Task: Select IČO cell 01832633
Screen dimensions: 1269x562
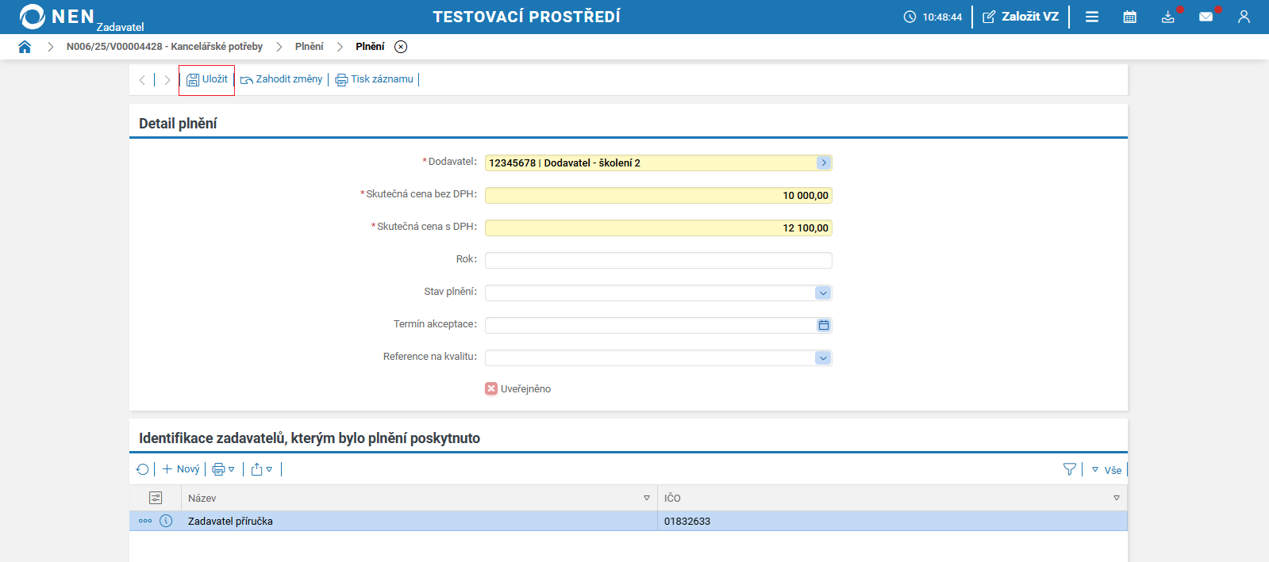Action: tap(892, 521)
